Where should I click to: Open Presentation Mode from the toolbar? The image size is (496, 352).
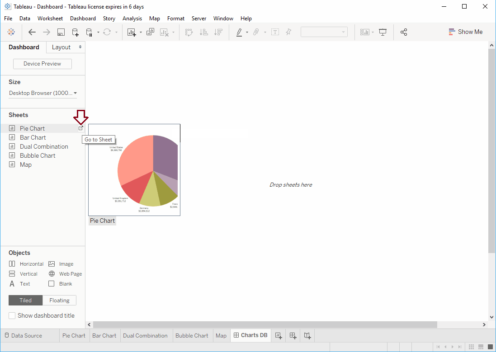(383, 32)
